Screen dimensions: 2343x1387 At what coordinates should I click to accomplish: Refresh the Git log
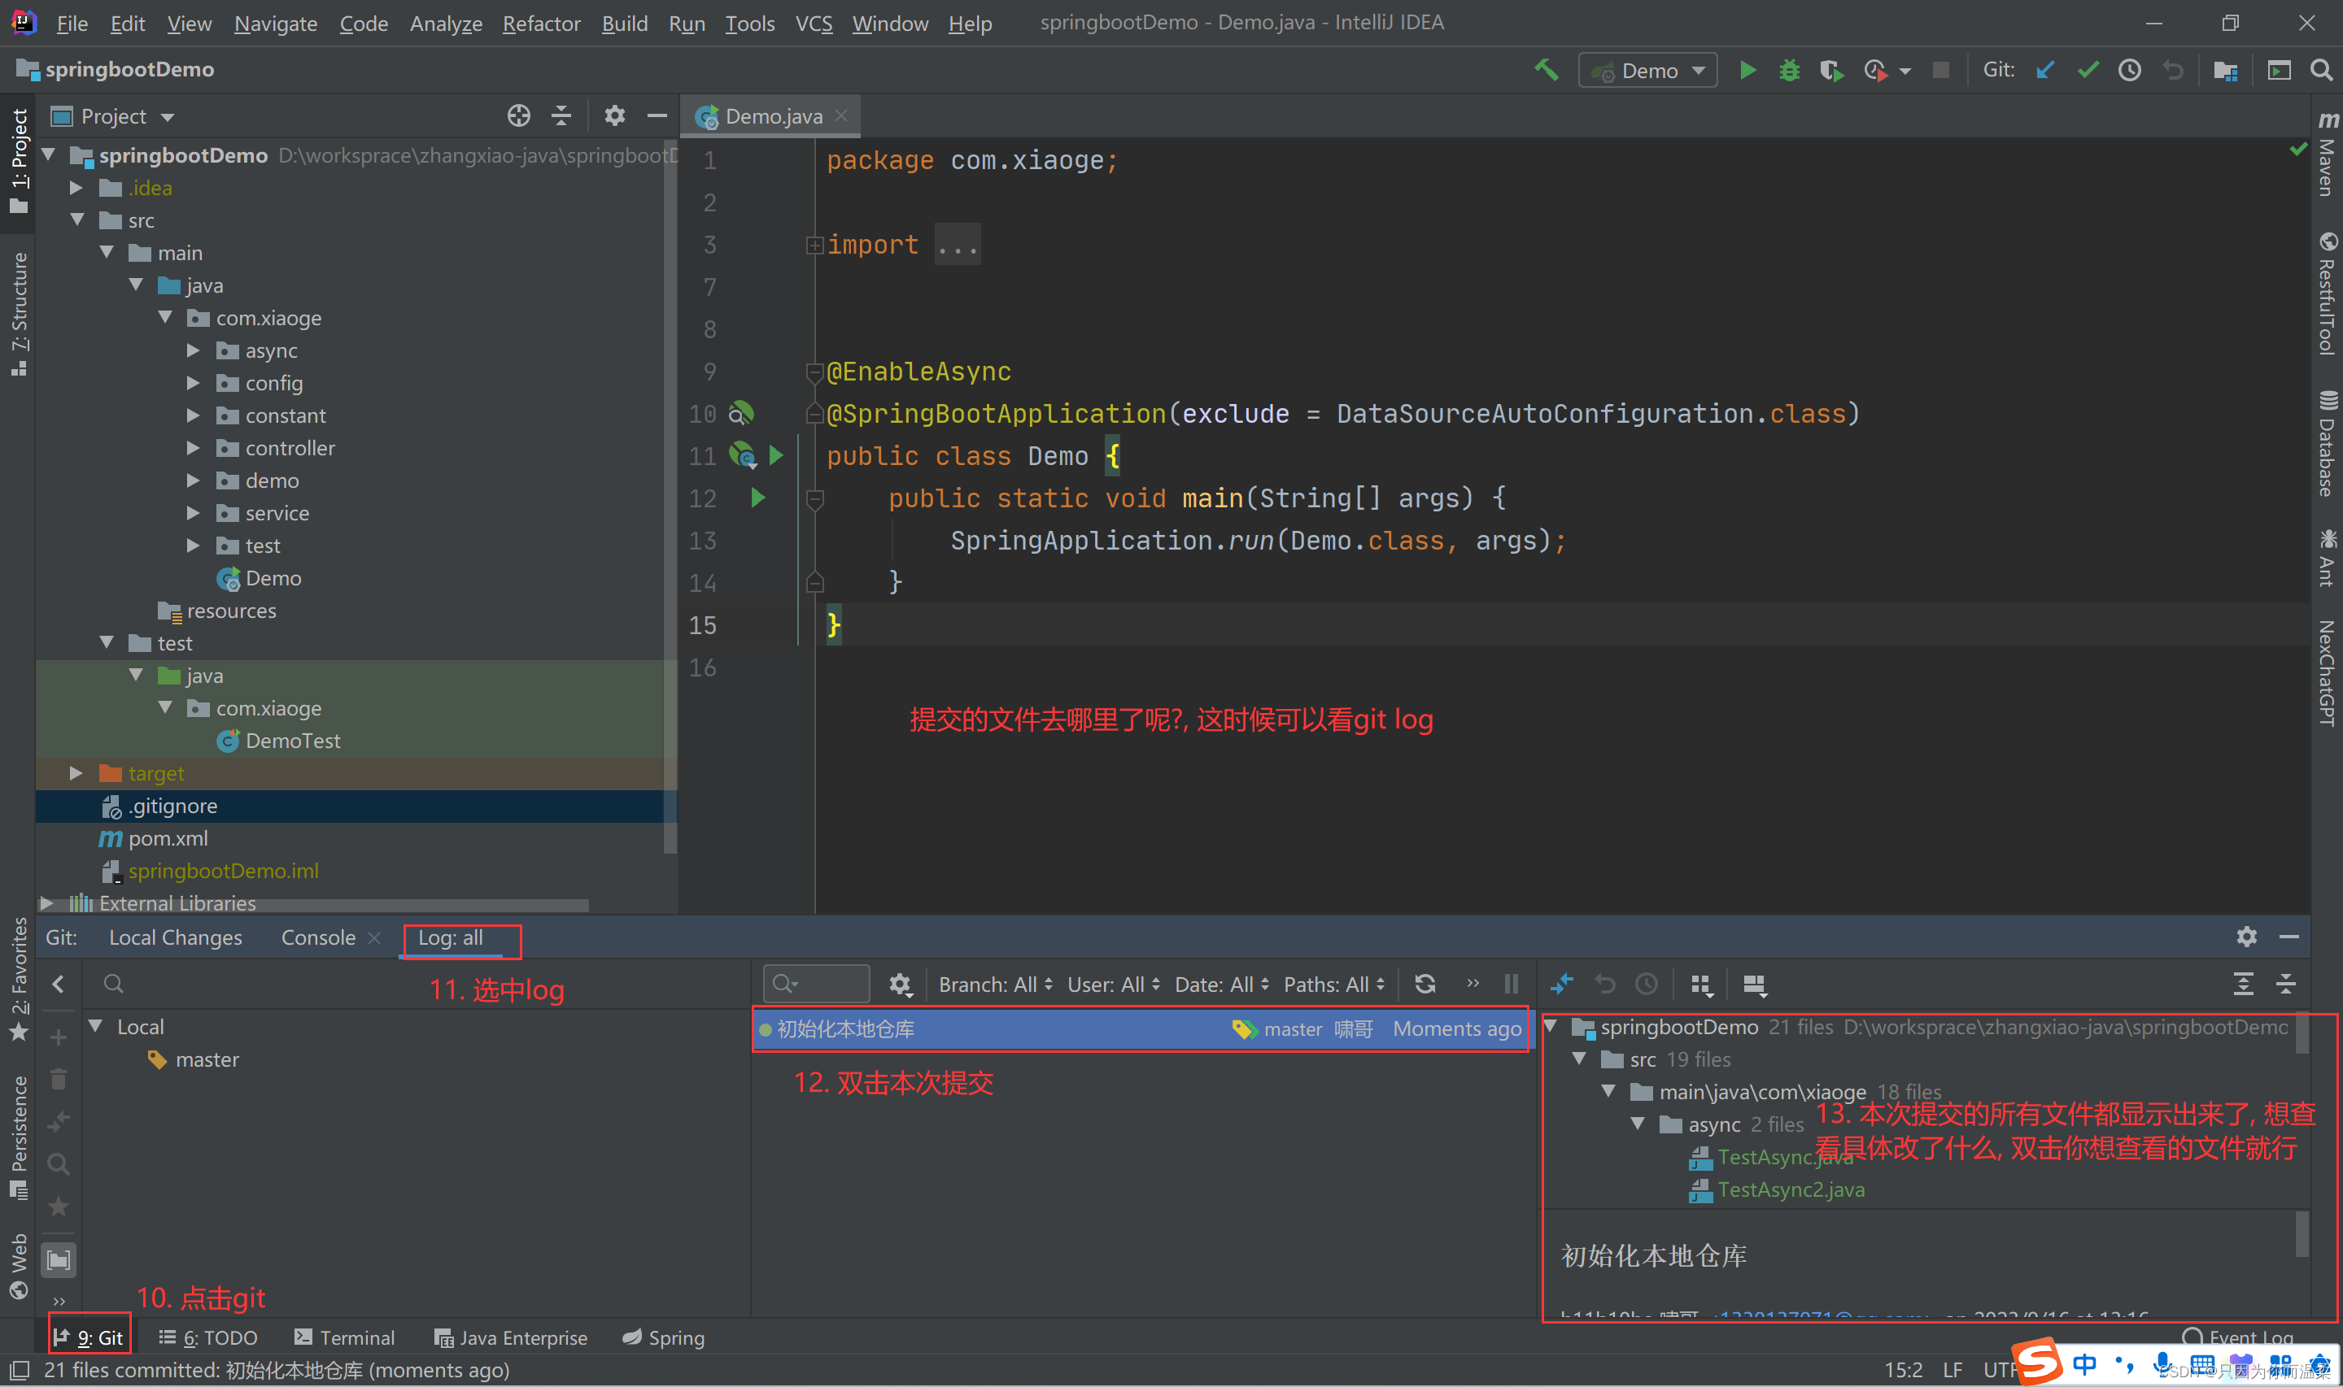1424,985
